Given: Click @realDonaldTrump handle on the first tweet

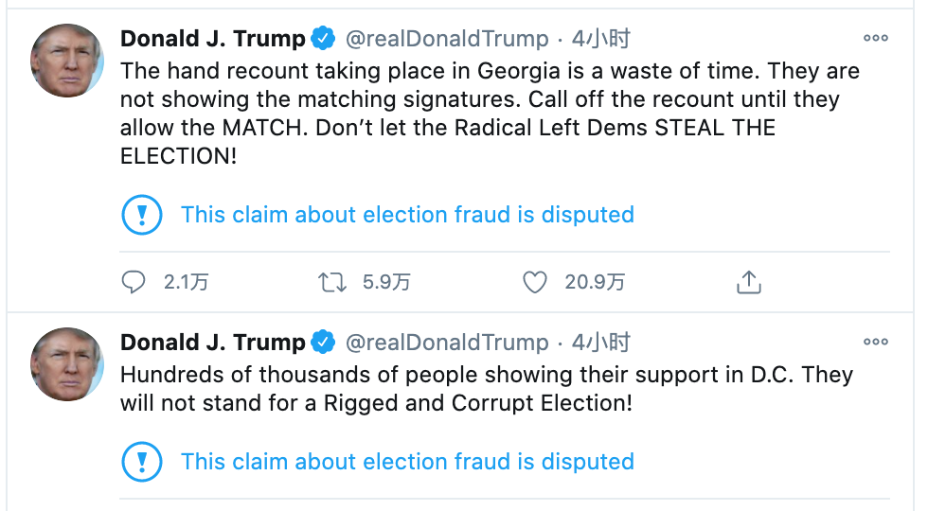Looking at the screenshot, I should click(447, 39).
